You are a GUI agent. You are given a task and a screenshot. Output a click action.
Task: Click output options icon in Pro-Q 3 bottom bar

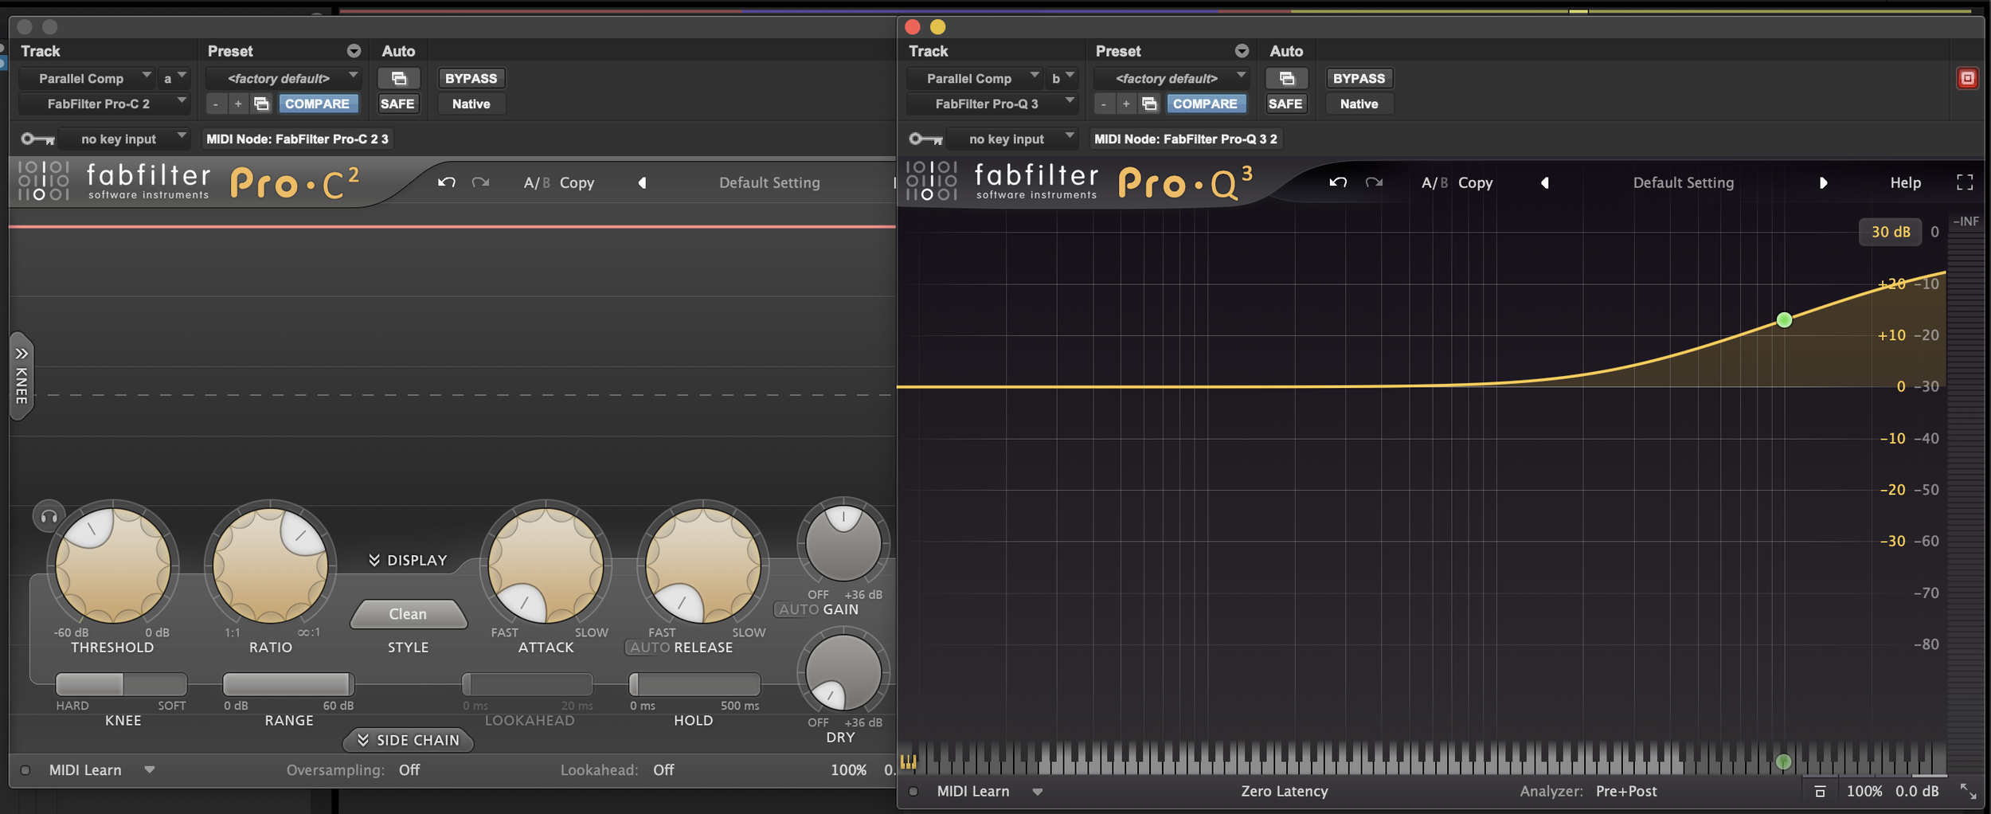pos(1820,791)
